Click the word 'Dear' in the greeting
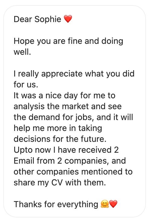This screenshot has height=222, width=151. click(x=23, y=19)
